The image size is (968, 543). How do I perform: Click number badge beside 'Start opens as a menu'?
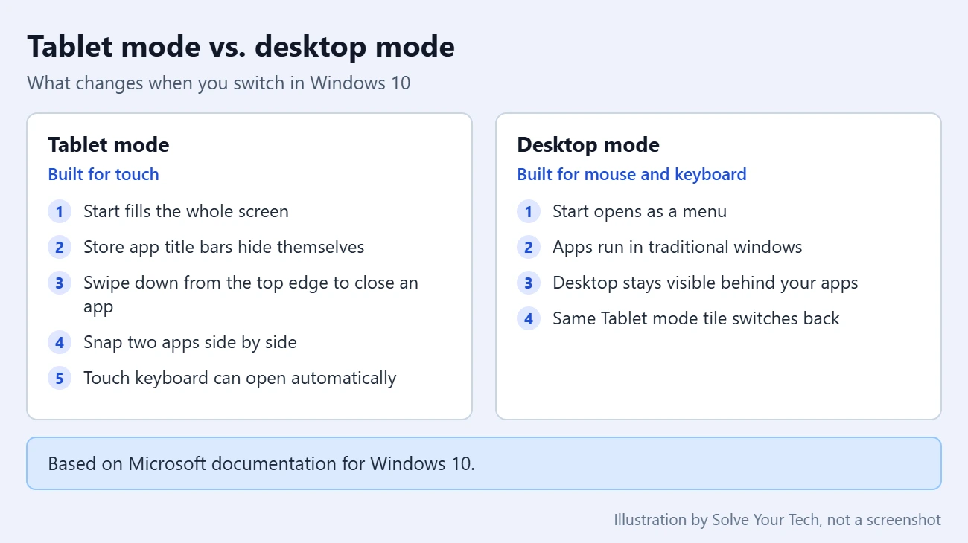(529, 211)
